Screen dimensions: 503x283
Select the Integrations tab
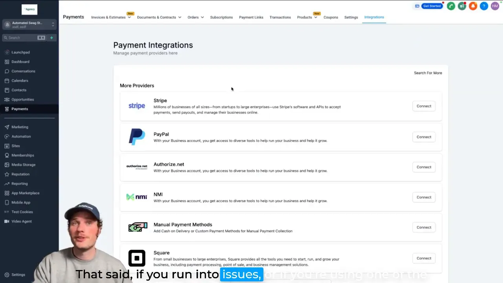click(374, 17)
